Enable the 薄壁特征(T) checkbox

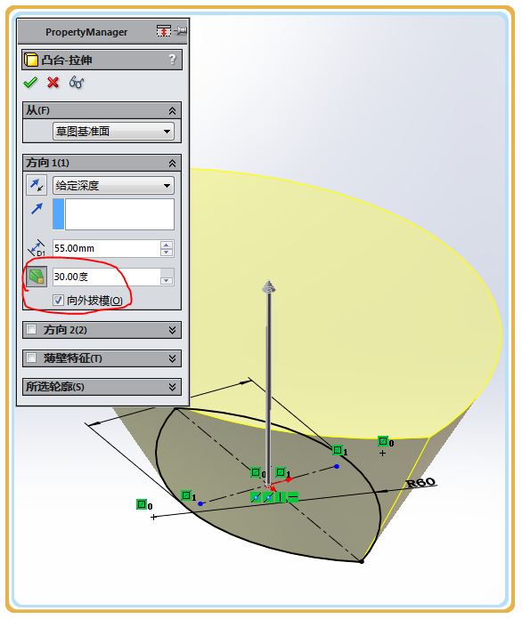click(31, 358)
